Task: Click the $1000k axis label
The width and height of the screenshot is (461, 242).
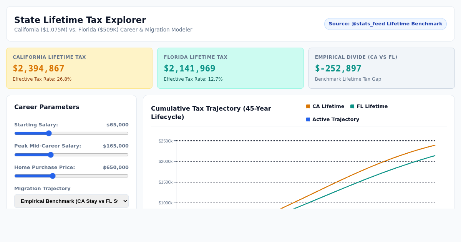Action: 166,203
